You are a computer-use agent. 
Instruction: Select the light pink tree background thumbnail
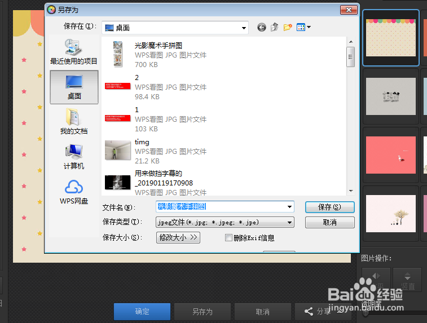click(x=391, y=214)
